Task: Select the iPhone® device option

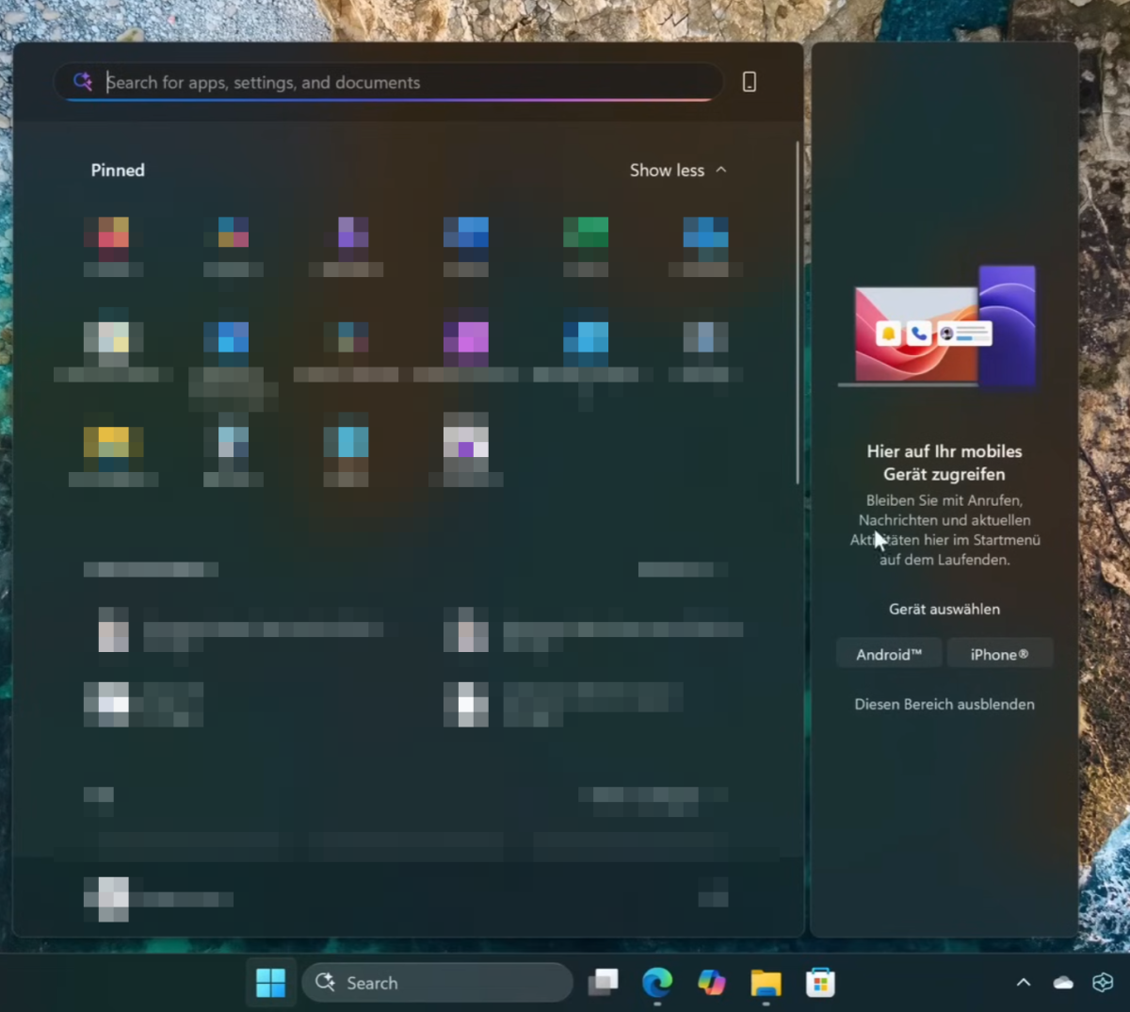Action: click(999, 654)
